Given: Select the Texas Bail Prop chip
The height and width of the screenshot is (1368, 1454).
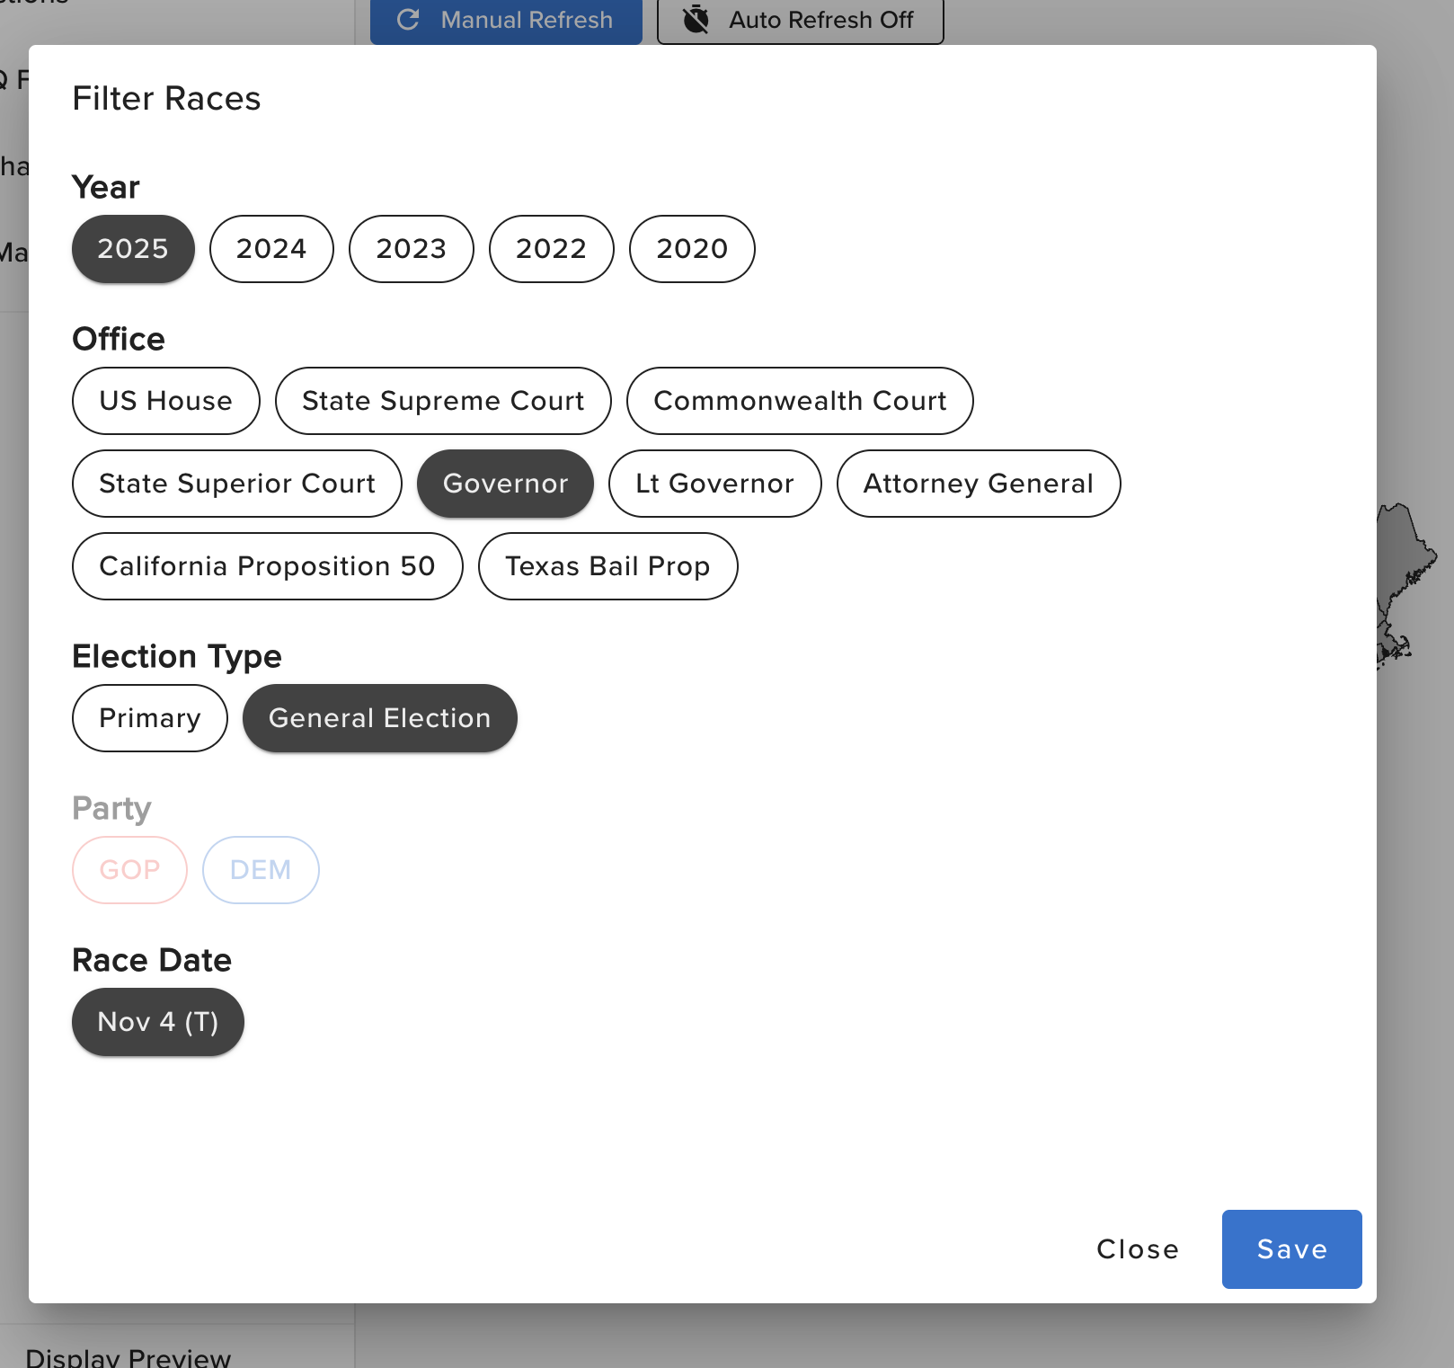Looking at the screenshot, I should click(x=607, y=566).
